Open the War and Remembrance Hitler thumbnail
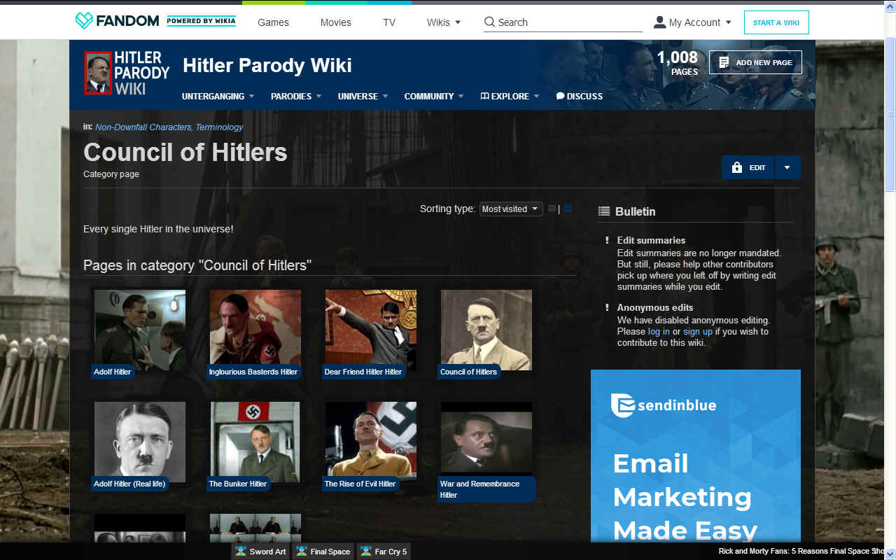 pos(486,442)
